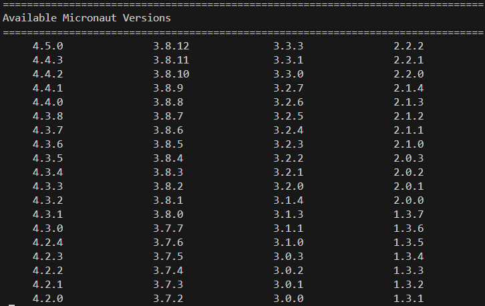The width and height of the screenshot is (485, 306).
Task: Click version 4.3.6
Action: click(47, 144)
